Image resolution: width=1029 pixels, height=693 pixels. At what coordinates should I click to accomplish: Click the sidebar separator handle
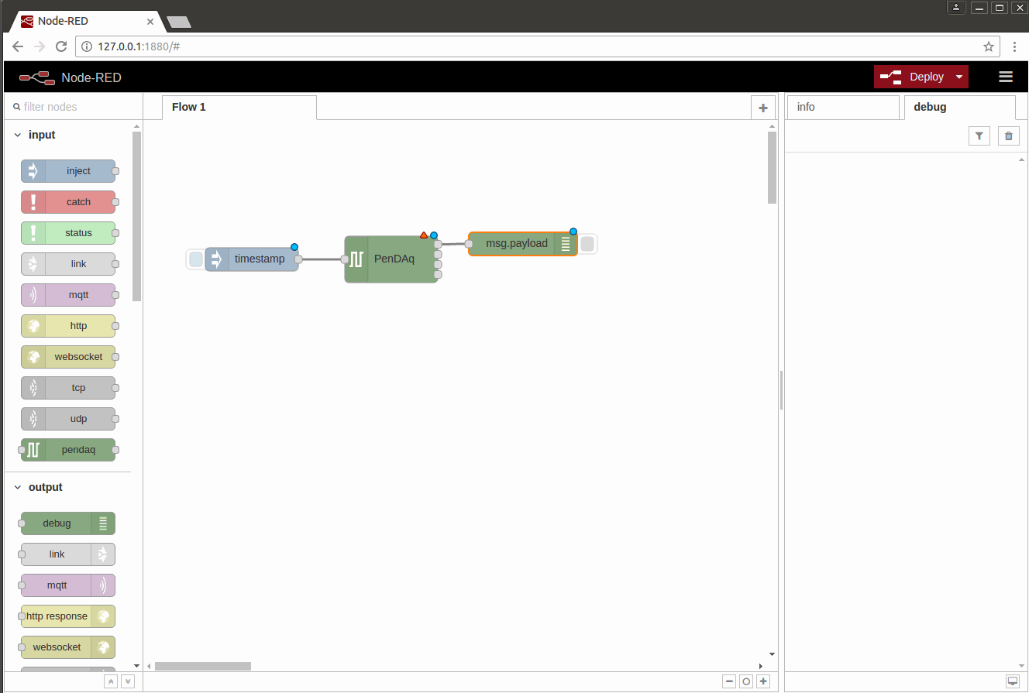(x=781, y=390)
